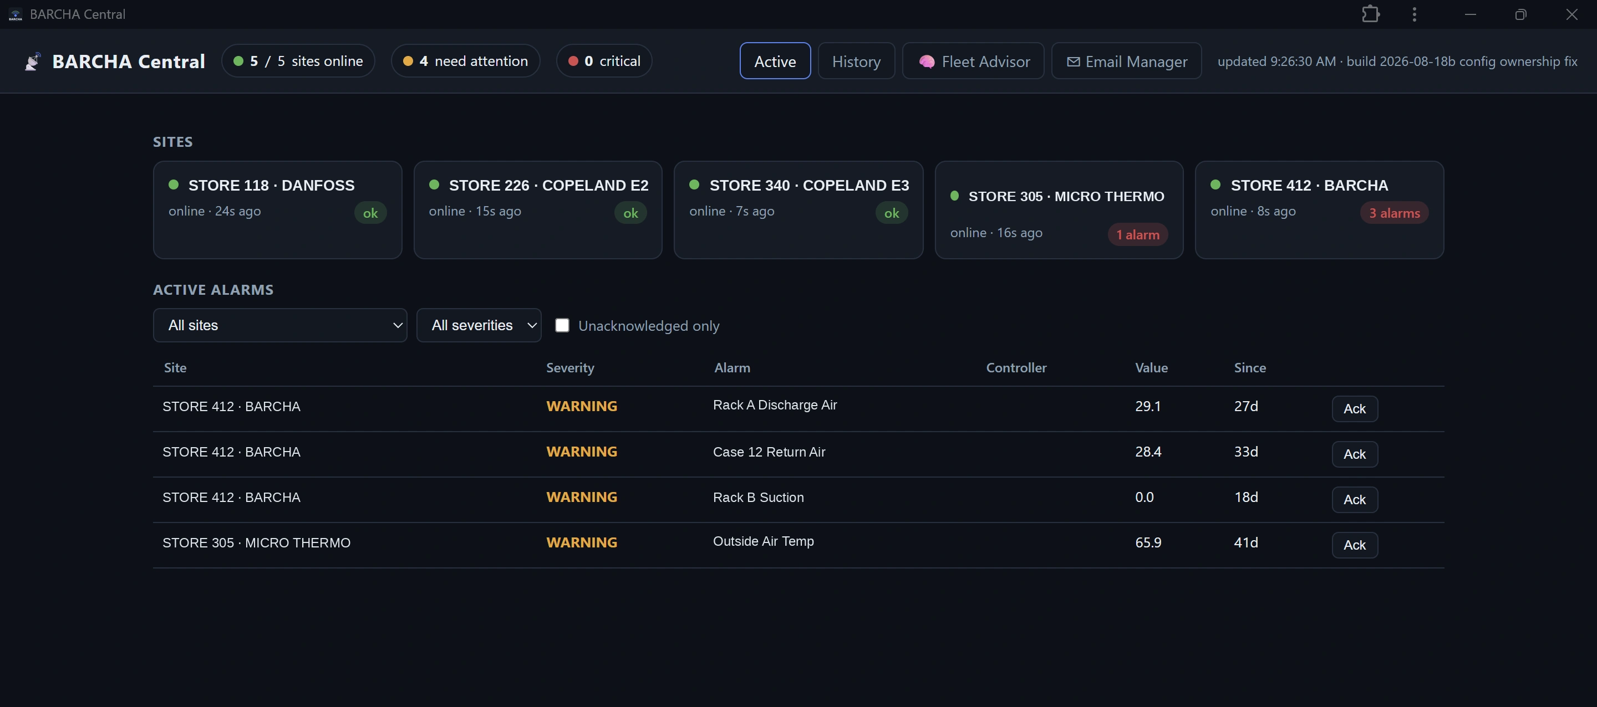Open the Store 118 Danfoss site card
This screenshot has width=1597, height=707.
click(x=278, y=210)
